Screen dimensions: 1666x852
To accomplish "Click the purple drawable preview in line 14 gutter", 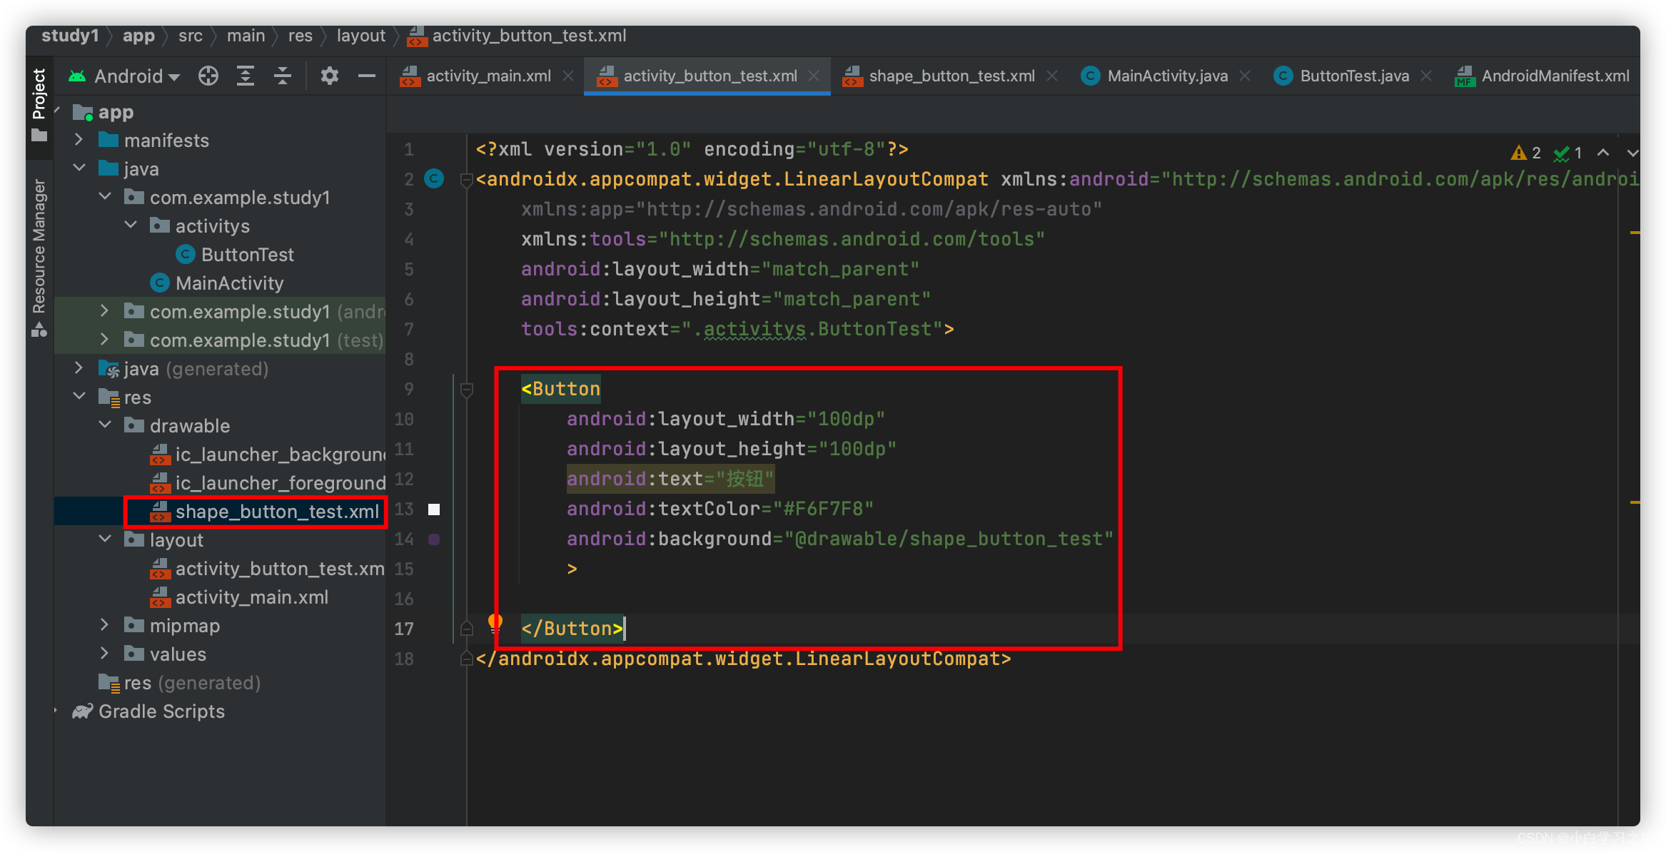I will coord(434,539).
